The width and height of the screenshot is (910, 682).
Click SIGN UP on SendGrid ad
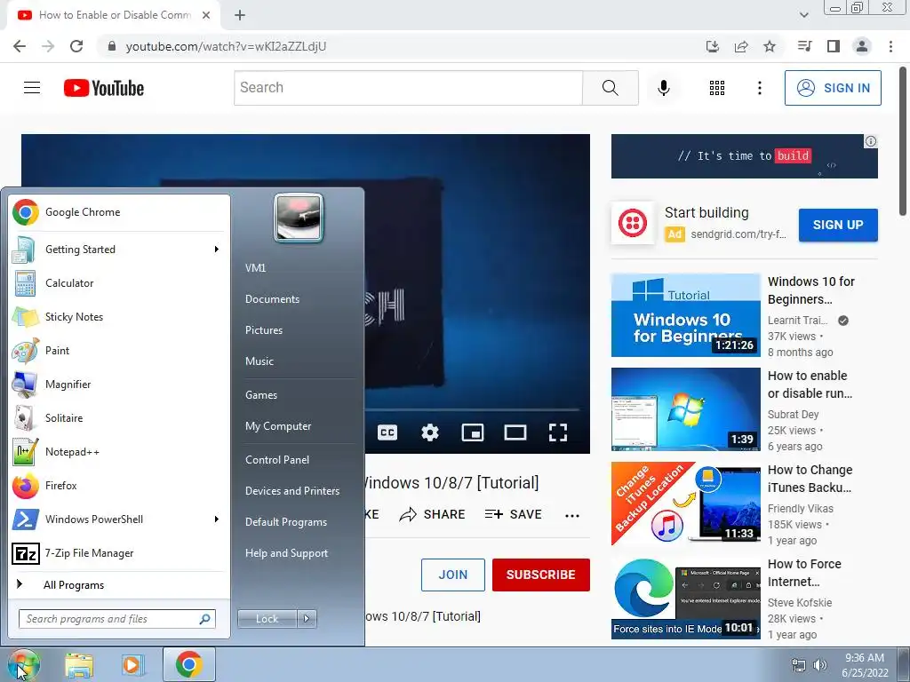[x=838, y=225]
